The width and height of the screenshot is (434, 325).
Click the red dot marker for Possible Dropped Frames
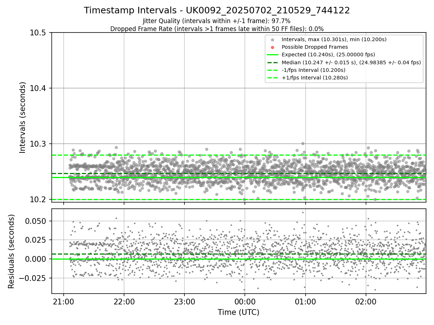[x=273, y=47]
